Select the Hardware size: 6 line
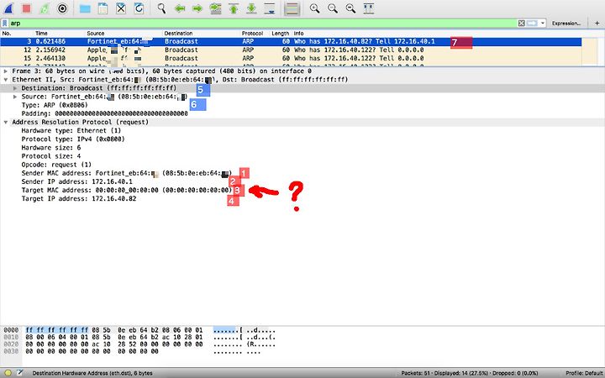This screenshot has width=605, height=378. coord(51,147)
